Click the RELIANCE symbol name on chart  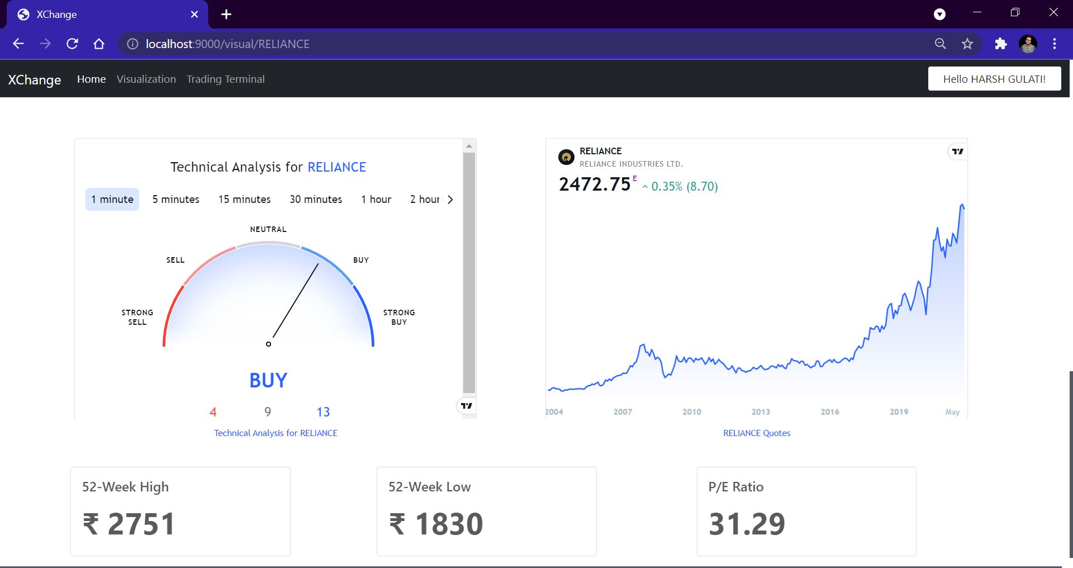(601, 151)
